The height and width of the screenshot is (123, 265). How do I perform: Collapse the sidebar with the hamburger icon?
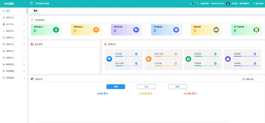point(31,3)
